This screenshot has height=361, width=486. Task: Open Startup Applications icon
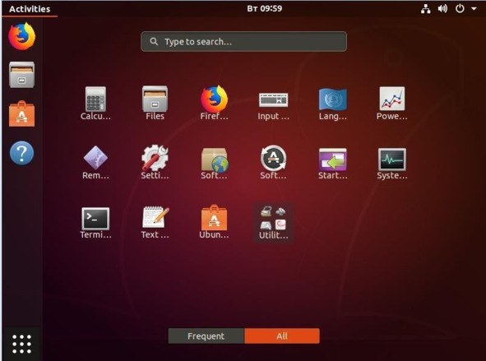click(x=332, y=164)
